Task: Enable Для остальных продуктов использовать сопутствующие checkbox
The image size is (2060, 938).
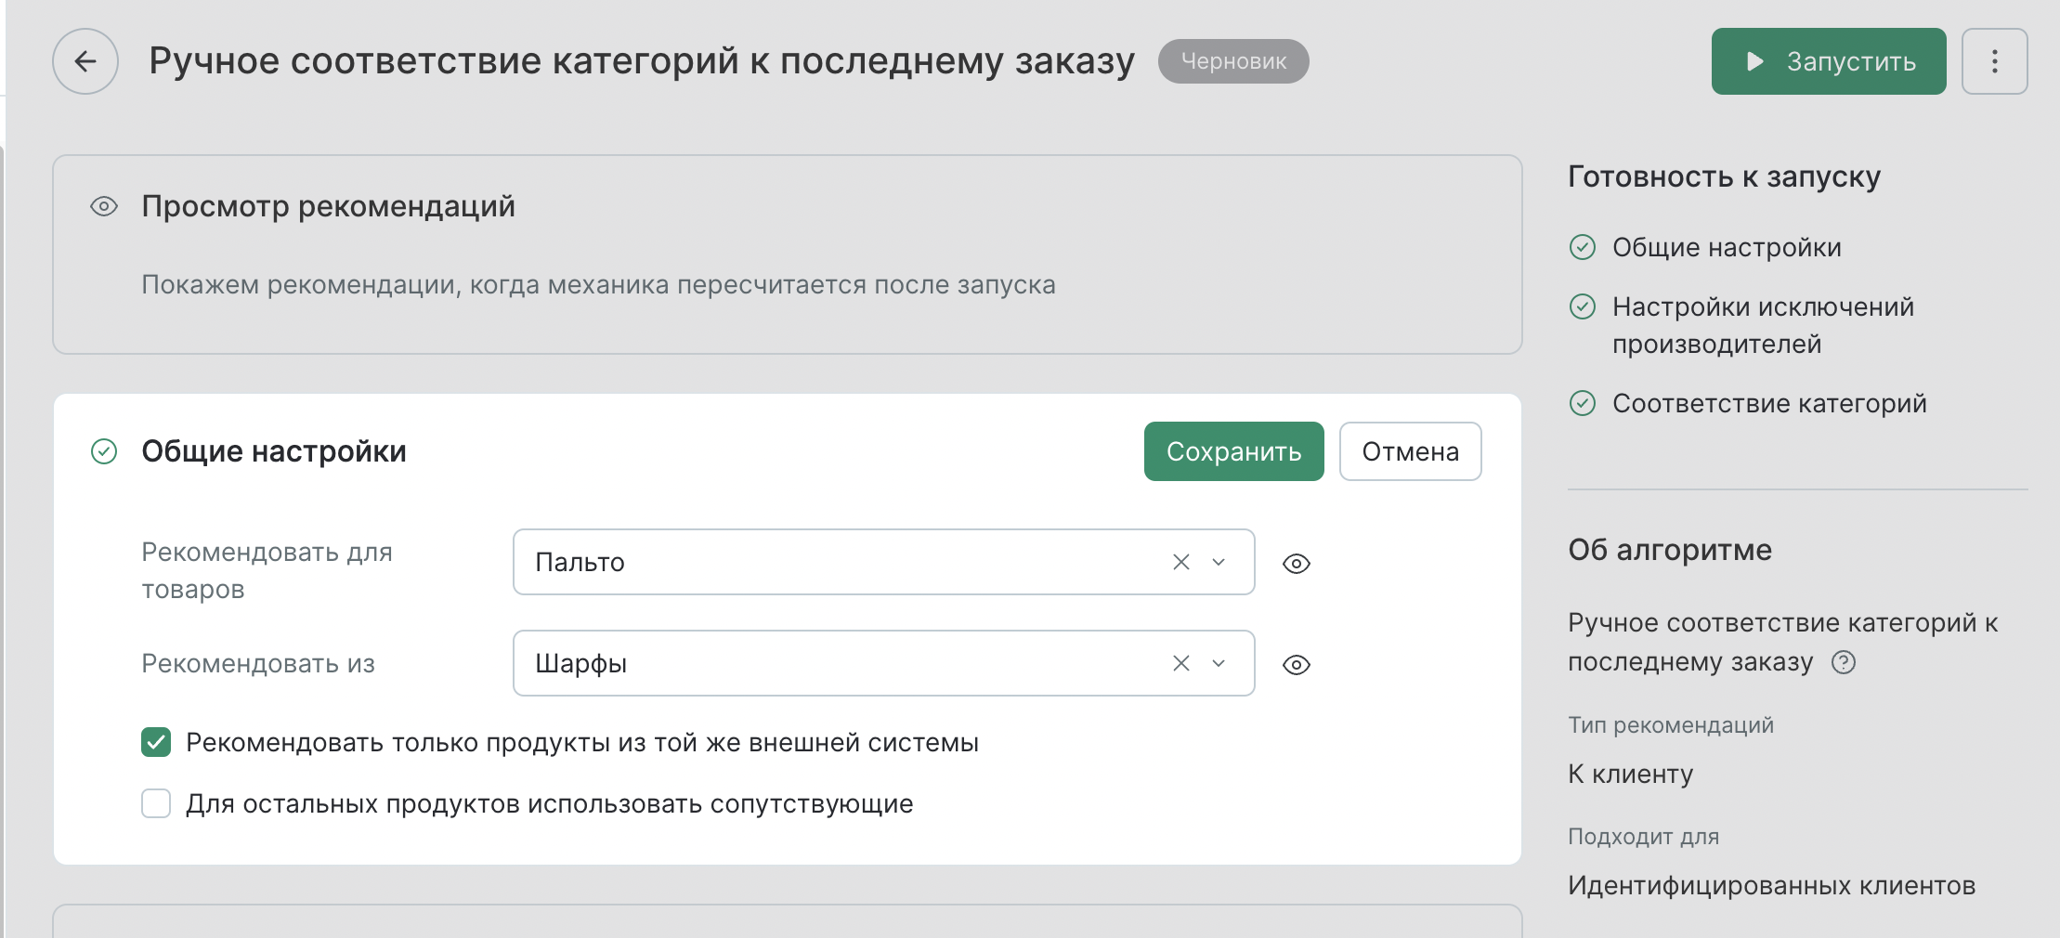Action: coord(156,803)
